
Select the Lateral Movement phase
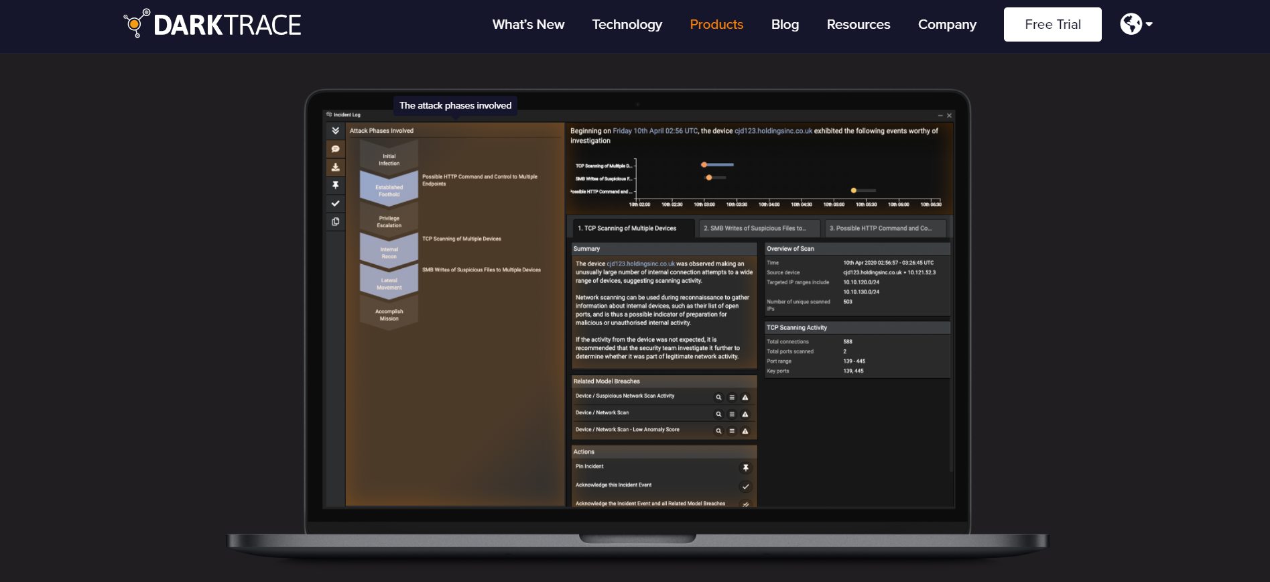389,282
